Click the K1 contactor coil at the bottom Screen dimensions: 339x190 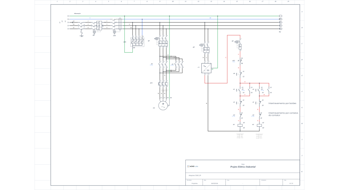pyautogui.click(x=240, y=125)
